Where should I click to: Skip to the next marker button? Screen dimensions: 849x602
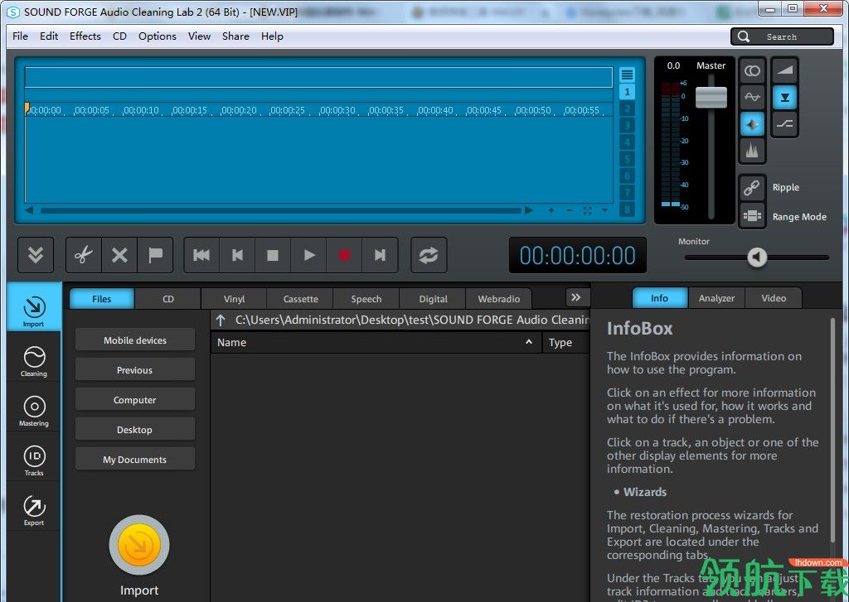(x=380, y=255)
